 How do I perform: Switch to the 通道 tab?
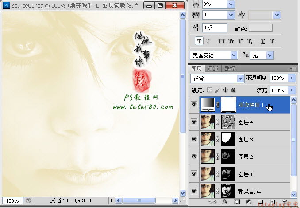tap(213, 68)
